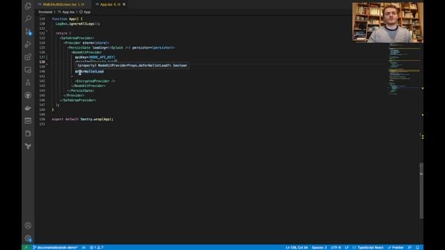Open the feedback icon in the status bar
Viewport: 445px width, 250px height.
click(x=410, y=247)
